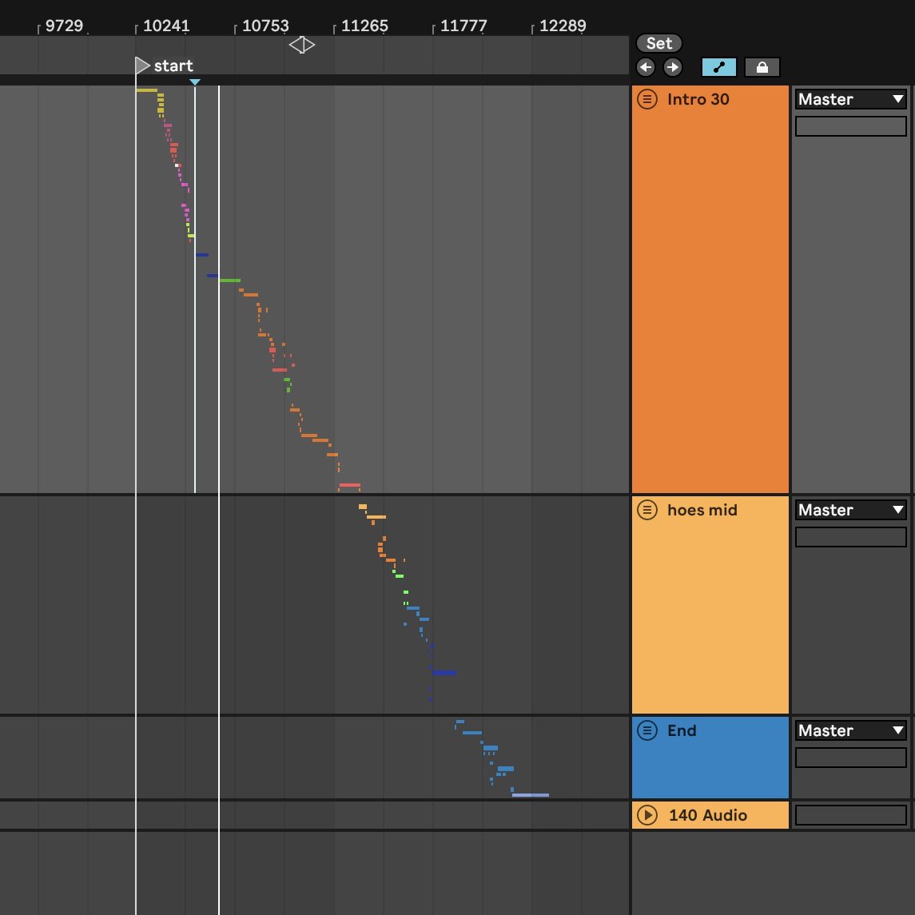Select the lavender clip ending End track
915x915 pixels.
point(531,795)
